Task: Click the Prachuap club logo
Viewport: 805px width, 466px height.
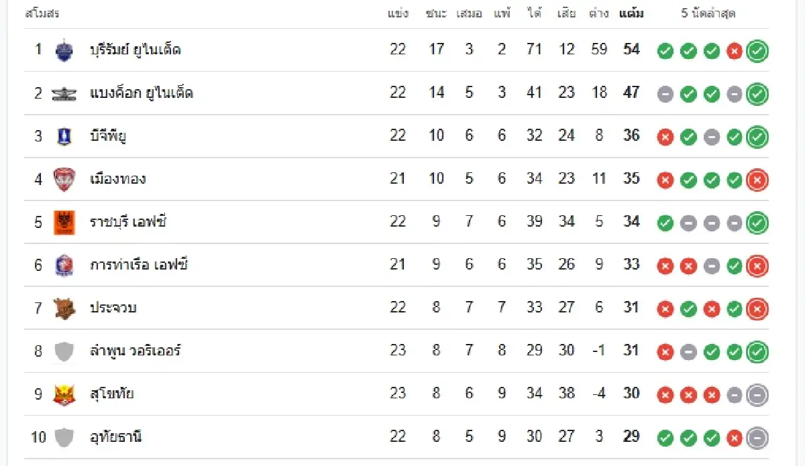Action: click(64, 308)
